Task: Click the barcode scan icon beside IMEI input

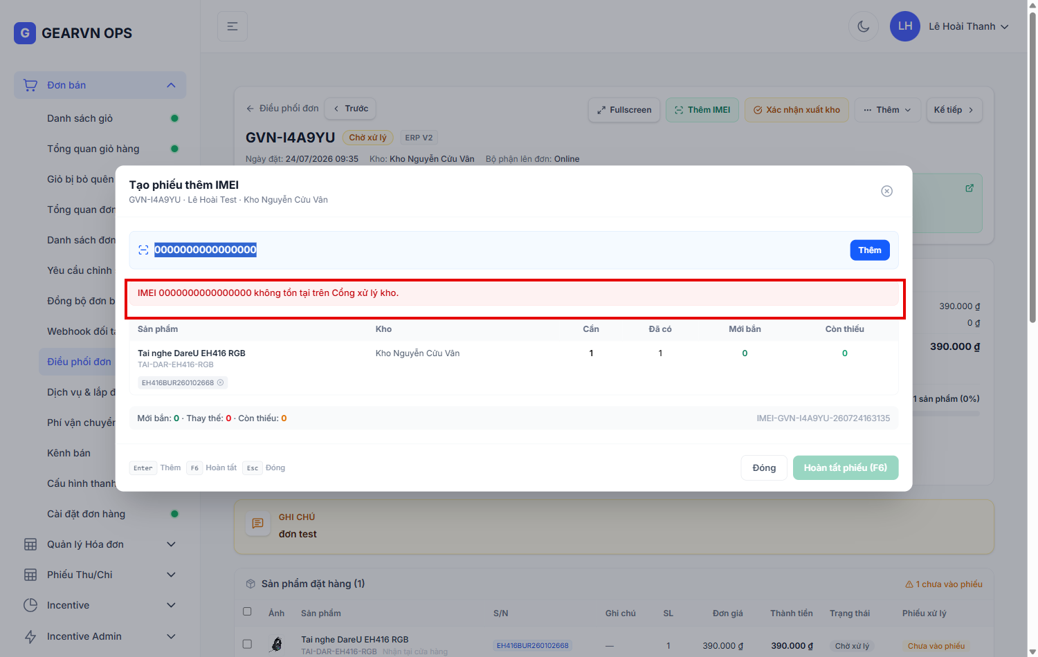Action: 143,250
